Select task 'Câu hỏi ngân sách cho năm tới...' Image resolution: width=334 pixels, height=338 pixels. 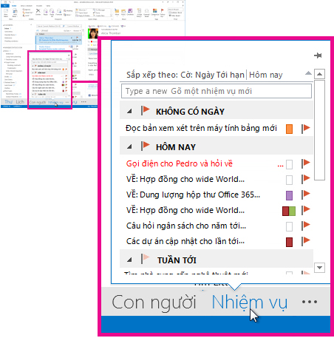[186, 226]
